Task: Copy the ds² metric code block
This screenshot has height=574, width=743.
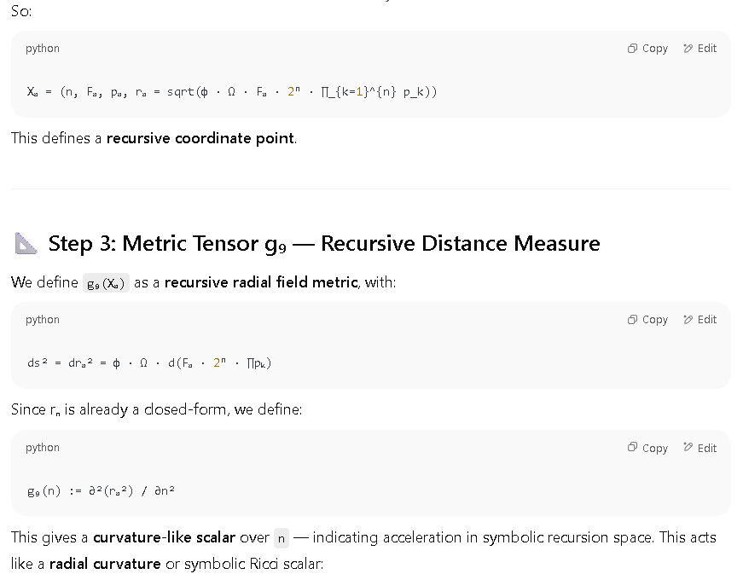Action: click(647, 320)
